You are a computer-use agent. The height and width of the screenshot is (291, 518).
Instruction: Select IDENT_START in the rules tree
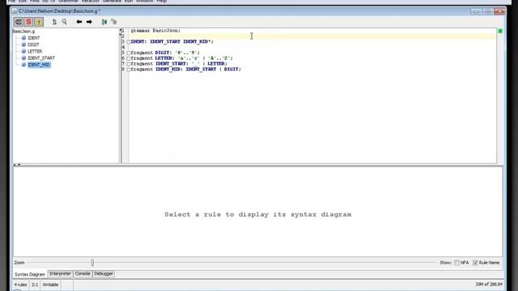(41, 58)
